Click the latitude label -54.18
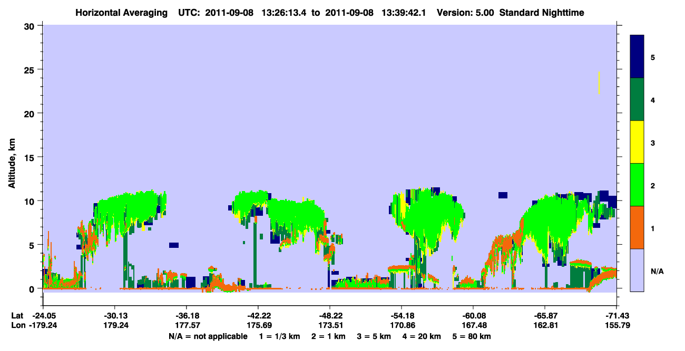 click(x=402, y=316)
